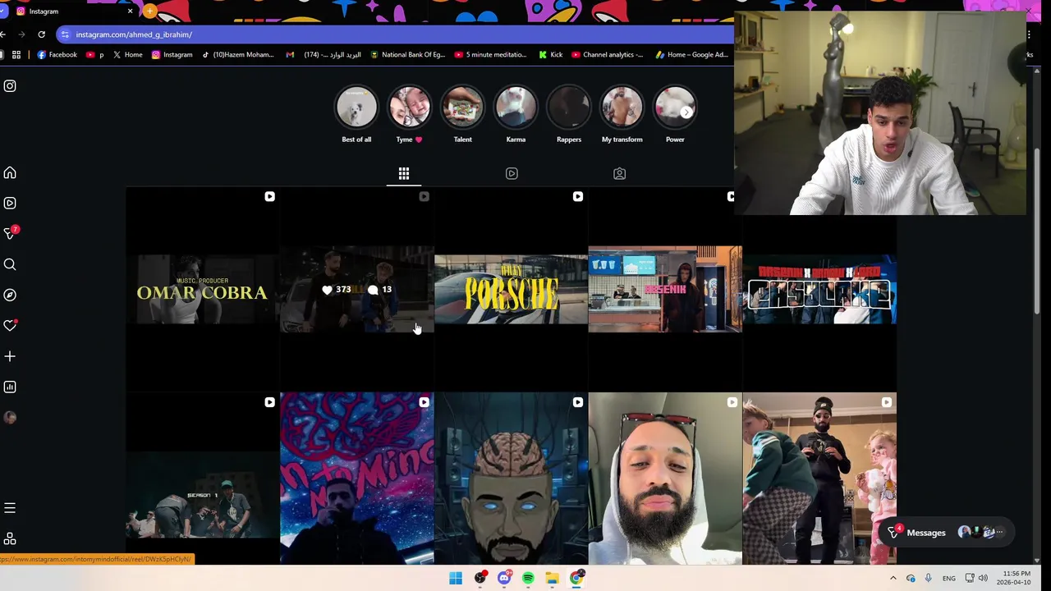The image size is (1051, 591).
Task: Open the 'Best of all' story highlight
Action: (356, 108)
